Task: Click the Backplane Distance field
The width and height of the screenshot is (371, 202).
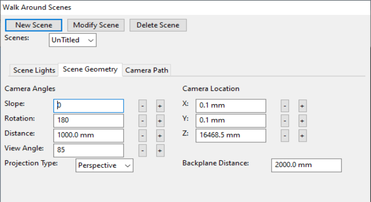Action: [307, 166]
